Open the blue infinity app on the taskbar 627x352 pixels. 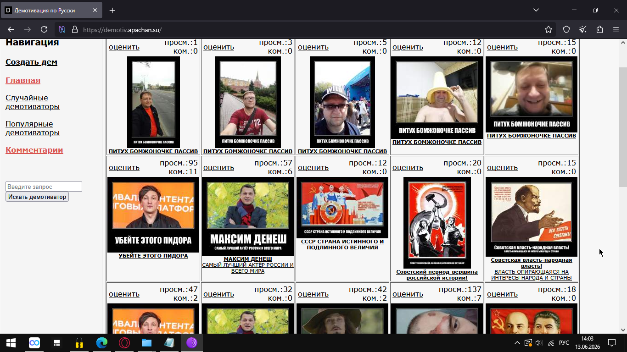point(34,343)
